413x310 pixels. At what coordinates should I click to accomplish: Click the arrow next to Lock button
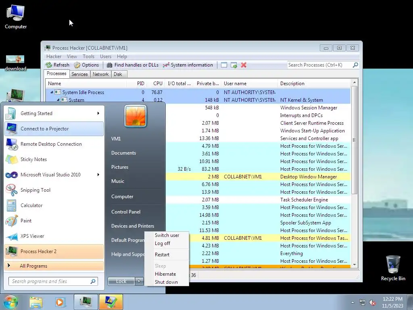139,281
